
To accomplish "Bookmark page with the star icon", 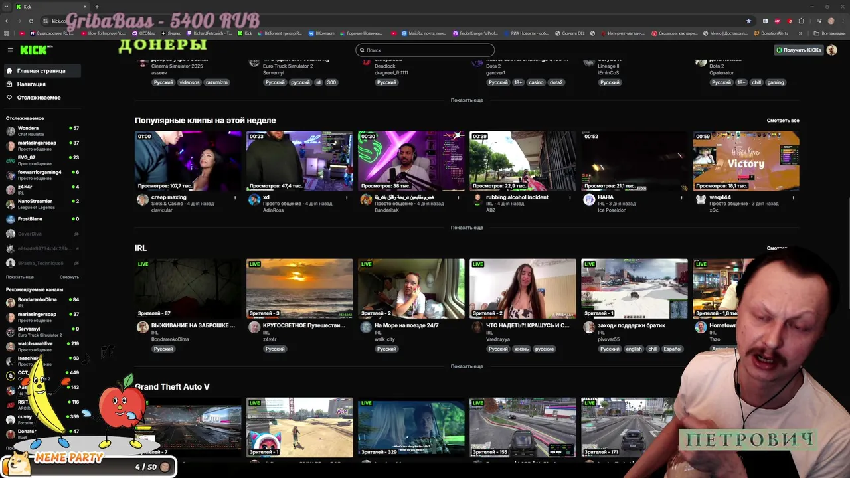I will pyautogui.click(x=749, y=21).
